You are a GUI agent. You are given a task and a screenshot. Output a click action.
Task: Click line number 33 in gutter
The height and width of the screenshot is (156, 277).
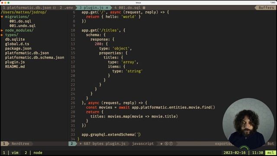click(73, 135)
